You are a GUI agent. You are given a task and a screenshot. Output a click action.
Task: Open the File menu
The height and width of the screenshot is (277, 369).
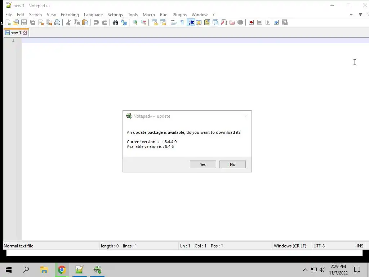pyautogui.click(x=9, y=14)
